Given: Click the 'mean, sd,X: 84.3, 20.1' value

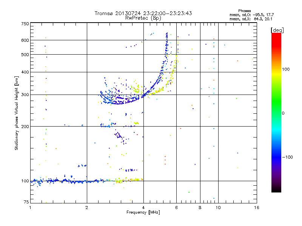Looking at the screenshot, I should (251, 19).
